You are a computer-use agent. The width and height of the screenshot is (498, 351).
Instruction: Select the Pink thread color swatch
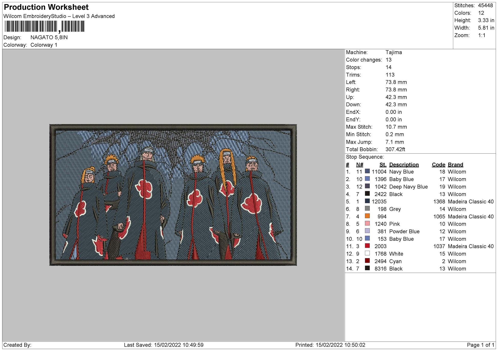[x=367, y=224]
